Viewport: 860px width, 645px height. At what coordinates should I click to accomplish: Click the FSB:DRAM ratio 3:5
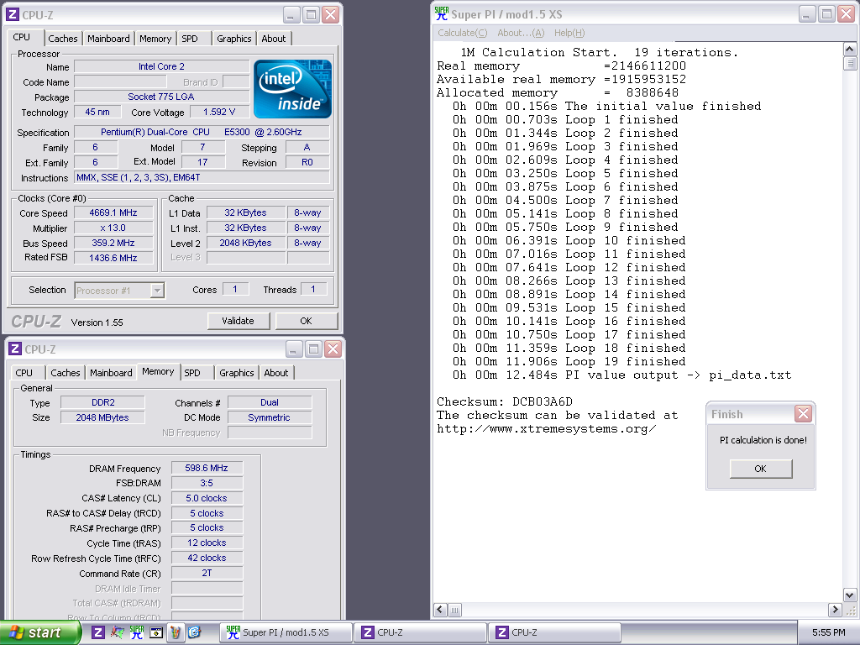207,483
